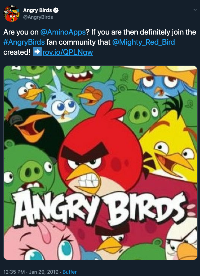Open the @Mighty_Red_Bird mention
Image resolution: width=200 pixels, height=276 pixels.
[143, 42]
